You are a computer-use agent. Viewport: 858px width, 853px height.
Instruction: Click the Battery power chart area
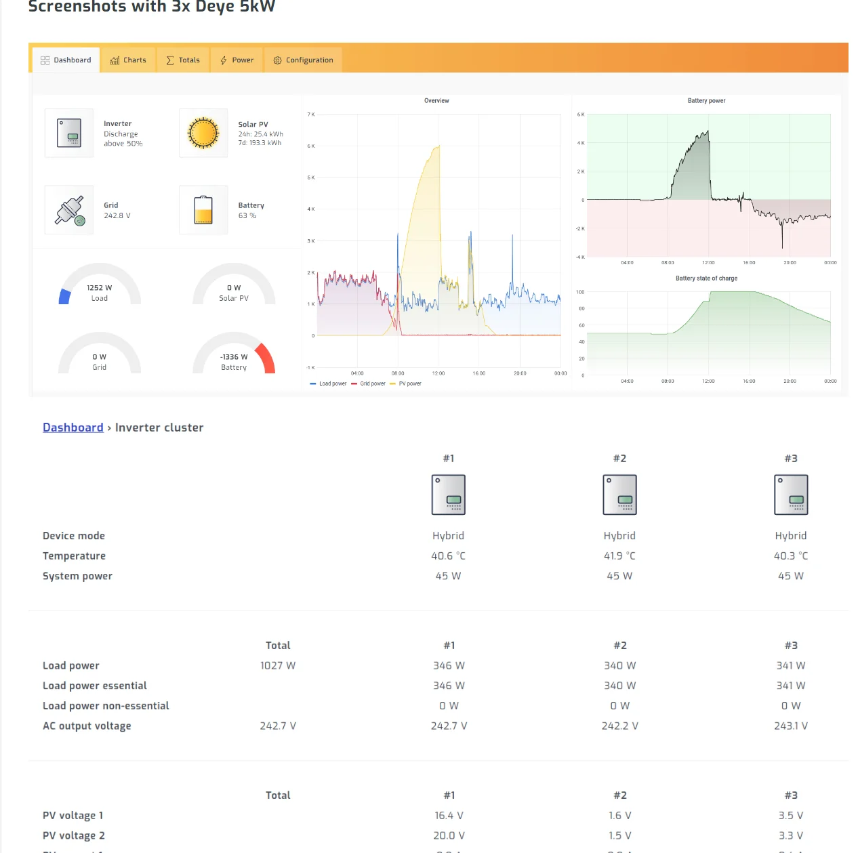coord(708,185)
